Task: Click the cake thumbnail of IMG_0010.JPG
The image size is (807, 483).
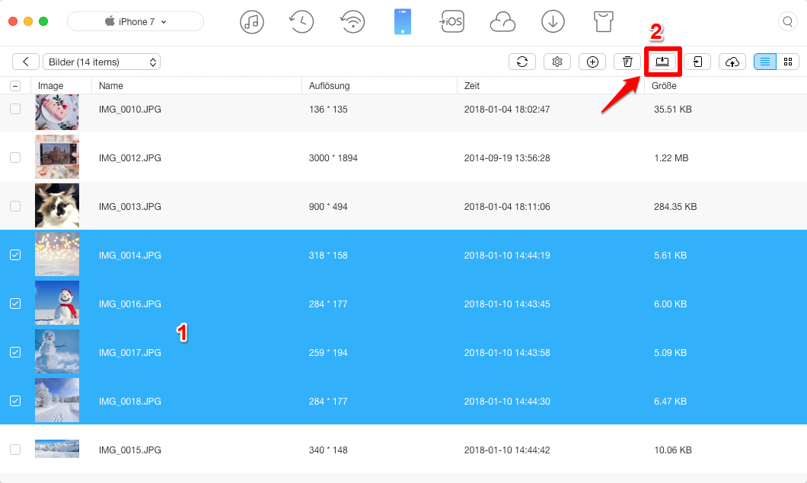Action: [57, 112]
